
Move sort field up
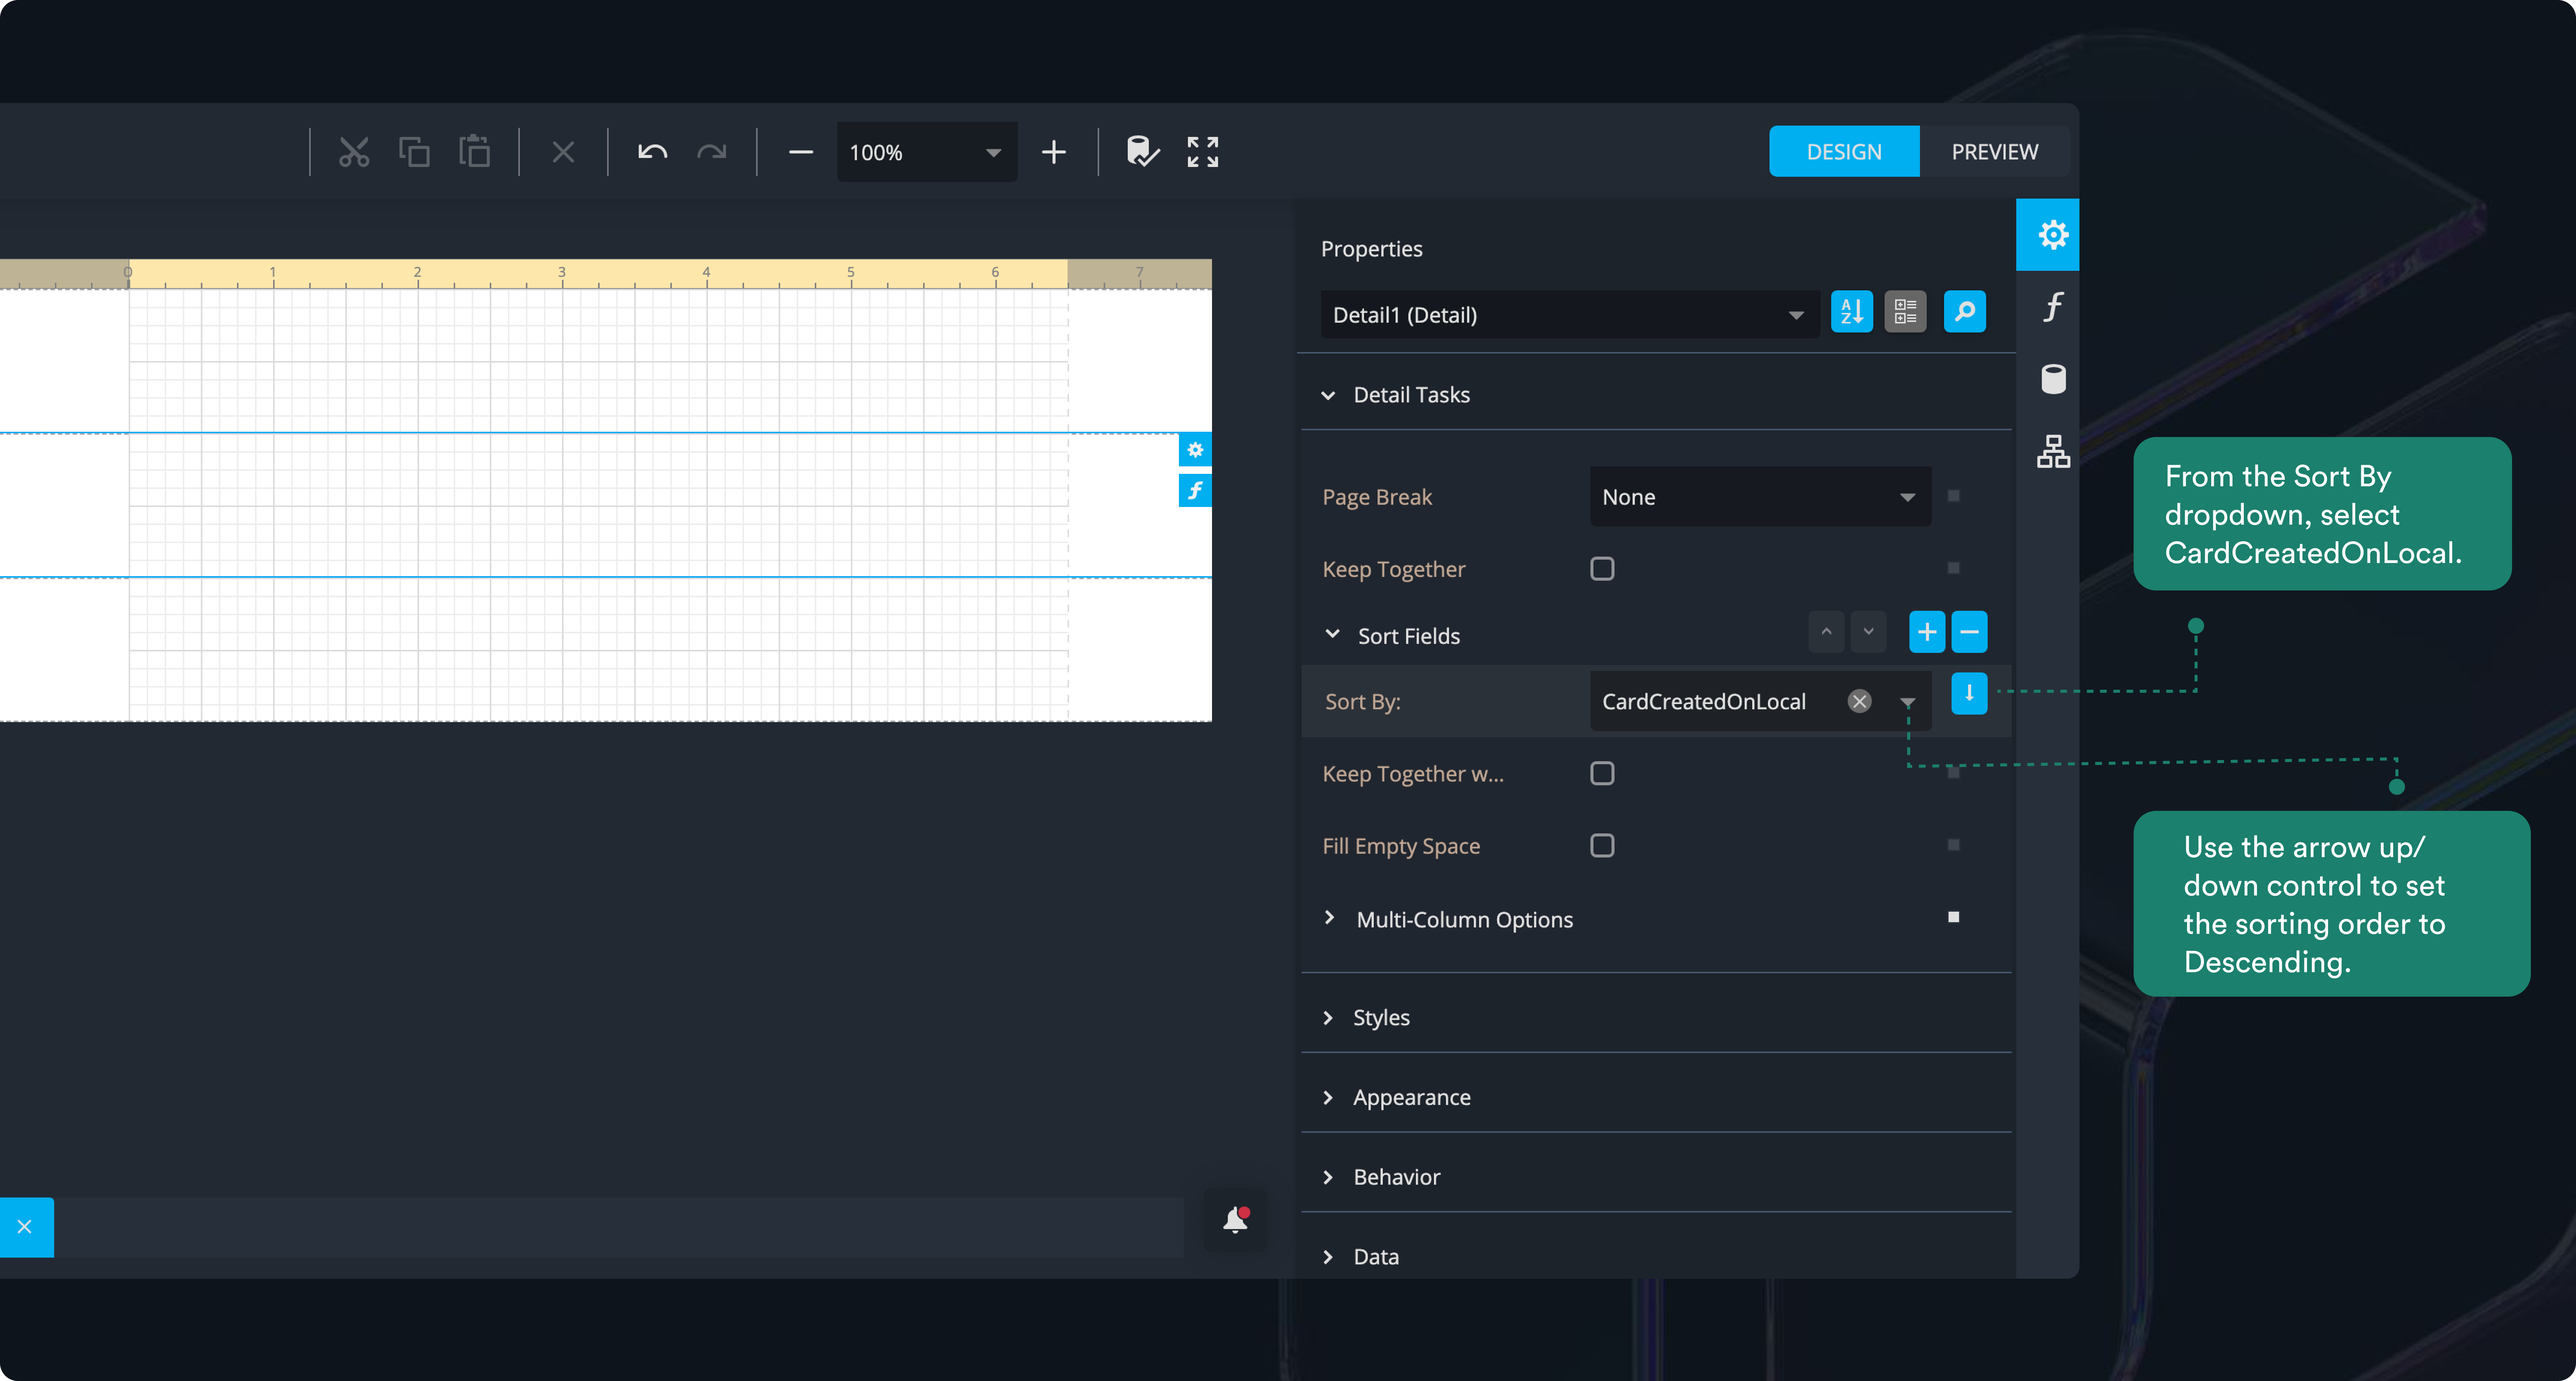pos(1826,632)
